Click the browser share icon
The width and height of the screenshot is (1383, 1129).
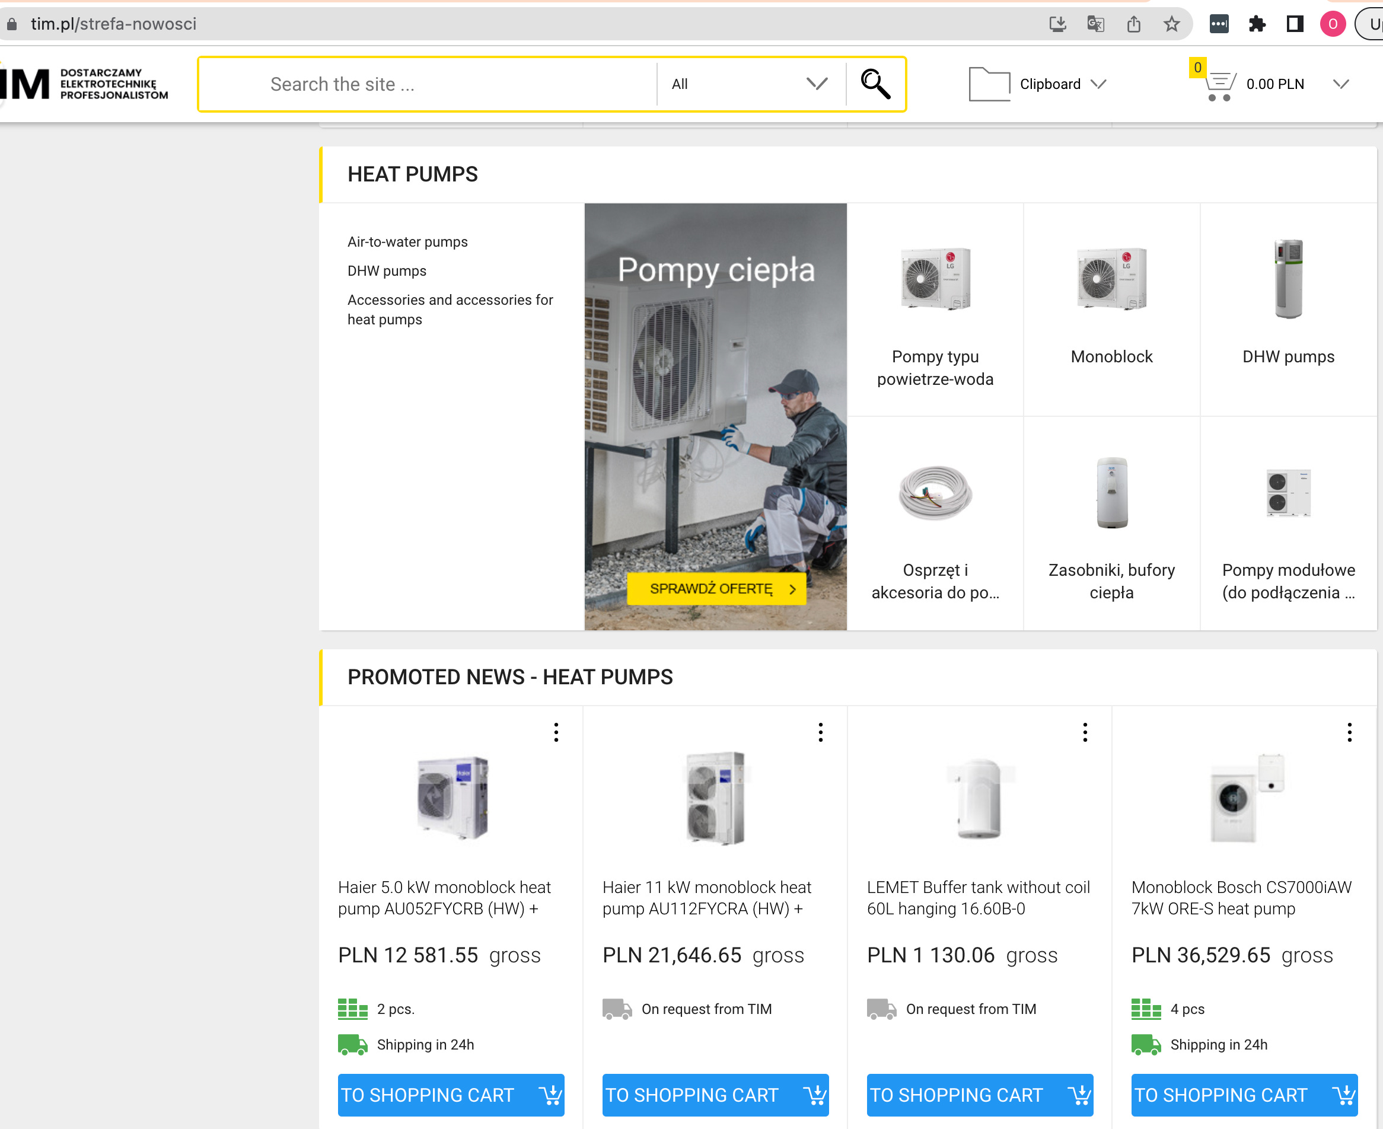point(1134,24)
